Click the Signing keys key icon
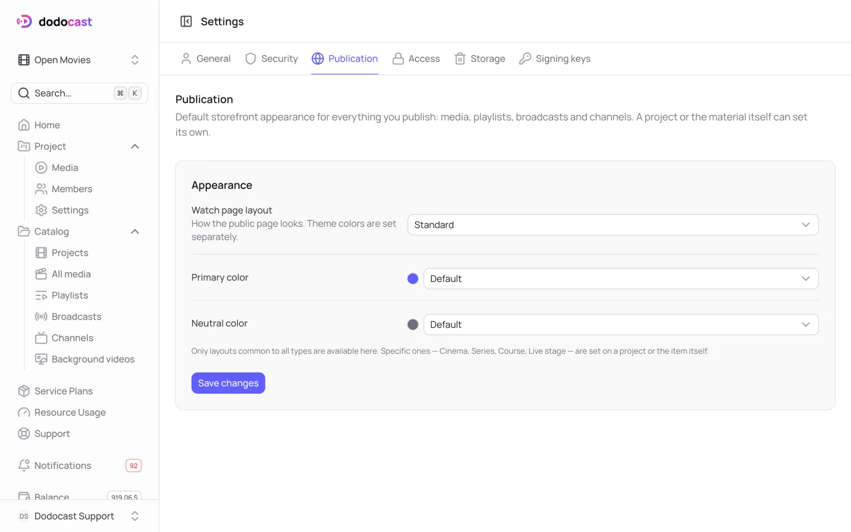Viewport: 851px width, 532px height. coord(525,59)
